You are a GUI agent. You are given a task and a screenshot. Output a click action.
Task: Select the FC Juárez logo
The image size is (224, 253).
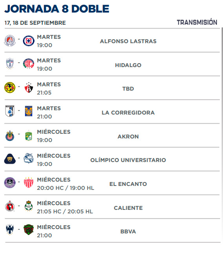point(29,229)
